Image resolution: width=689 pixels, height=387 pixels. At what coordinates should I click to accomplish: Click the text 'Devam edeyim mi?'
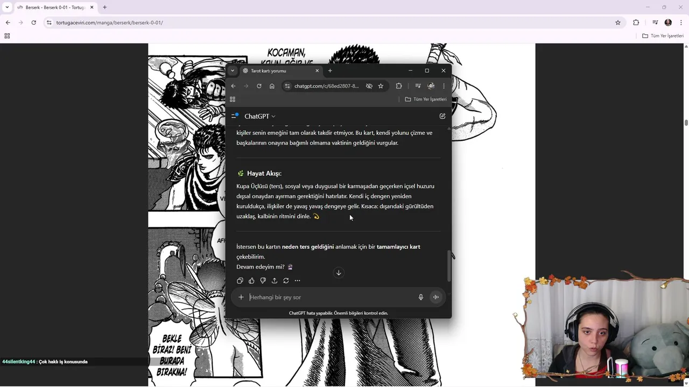261,267
